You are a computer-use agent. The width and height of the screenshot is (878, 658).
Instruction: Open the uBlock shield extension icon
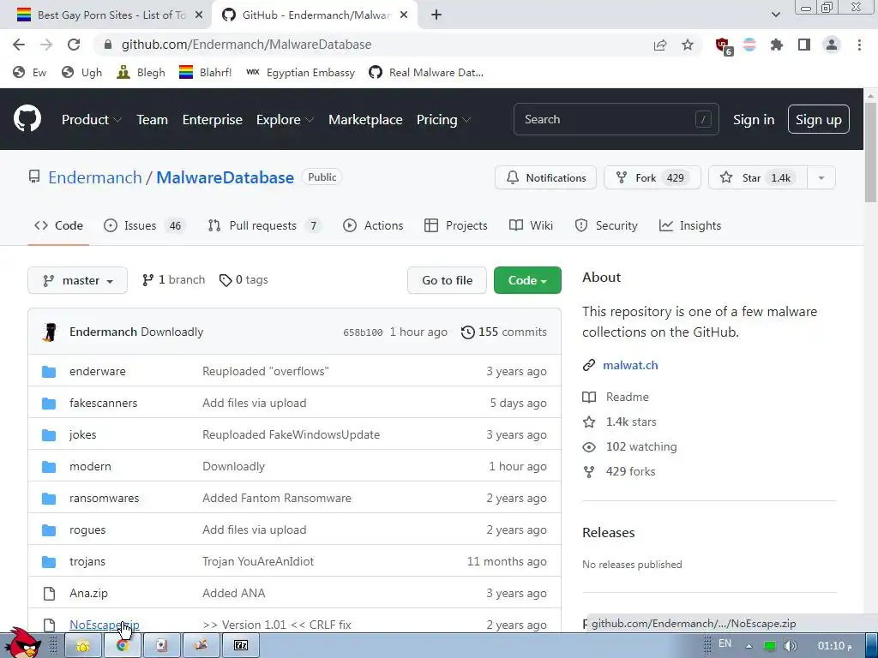[724, 46]
